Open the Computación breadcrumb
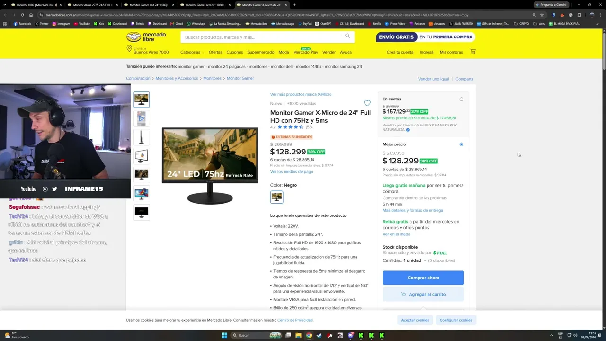Viewport: 606px width, 341px height. tap(138, 78)
